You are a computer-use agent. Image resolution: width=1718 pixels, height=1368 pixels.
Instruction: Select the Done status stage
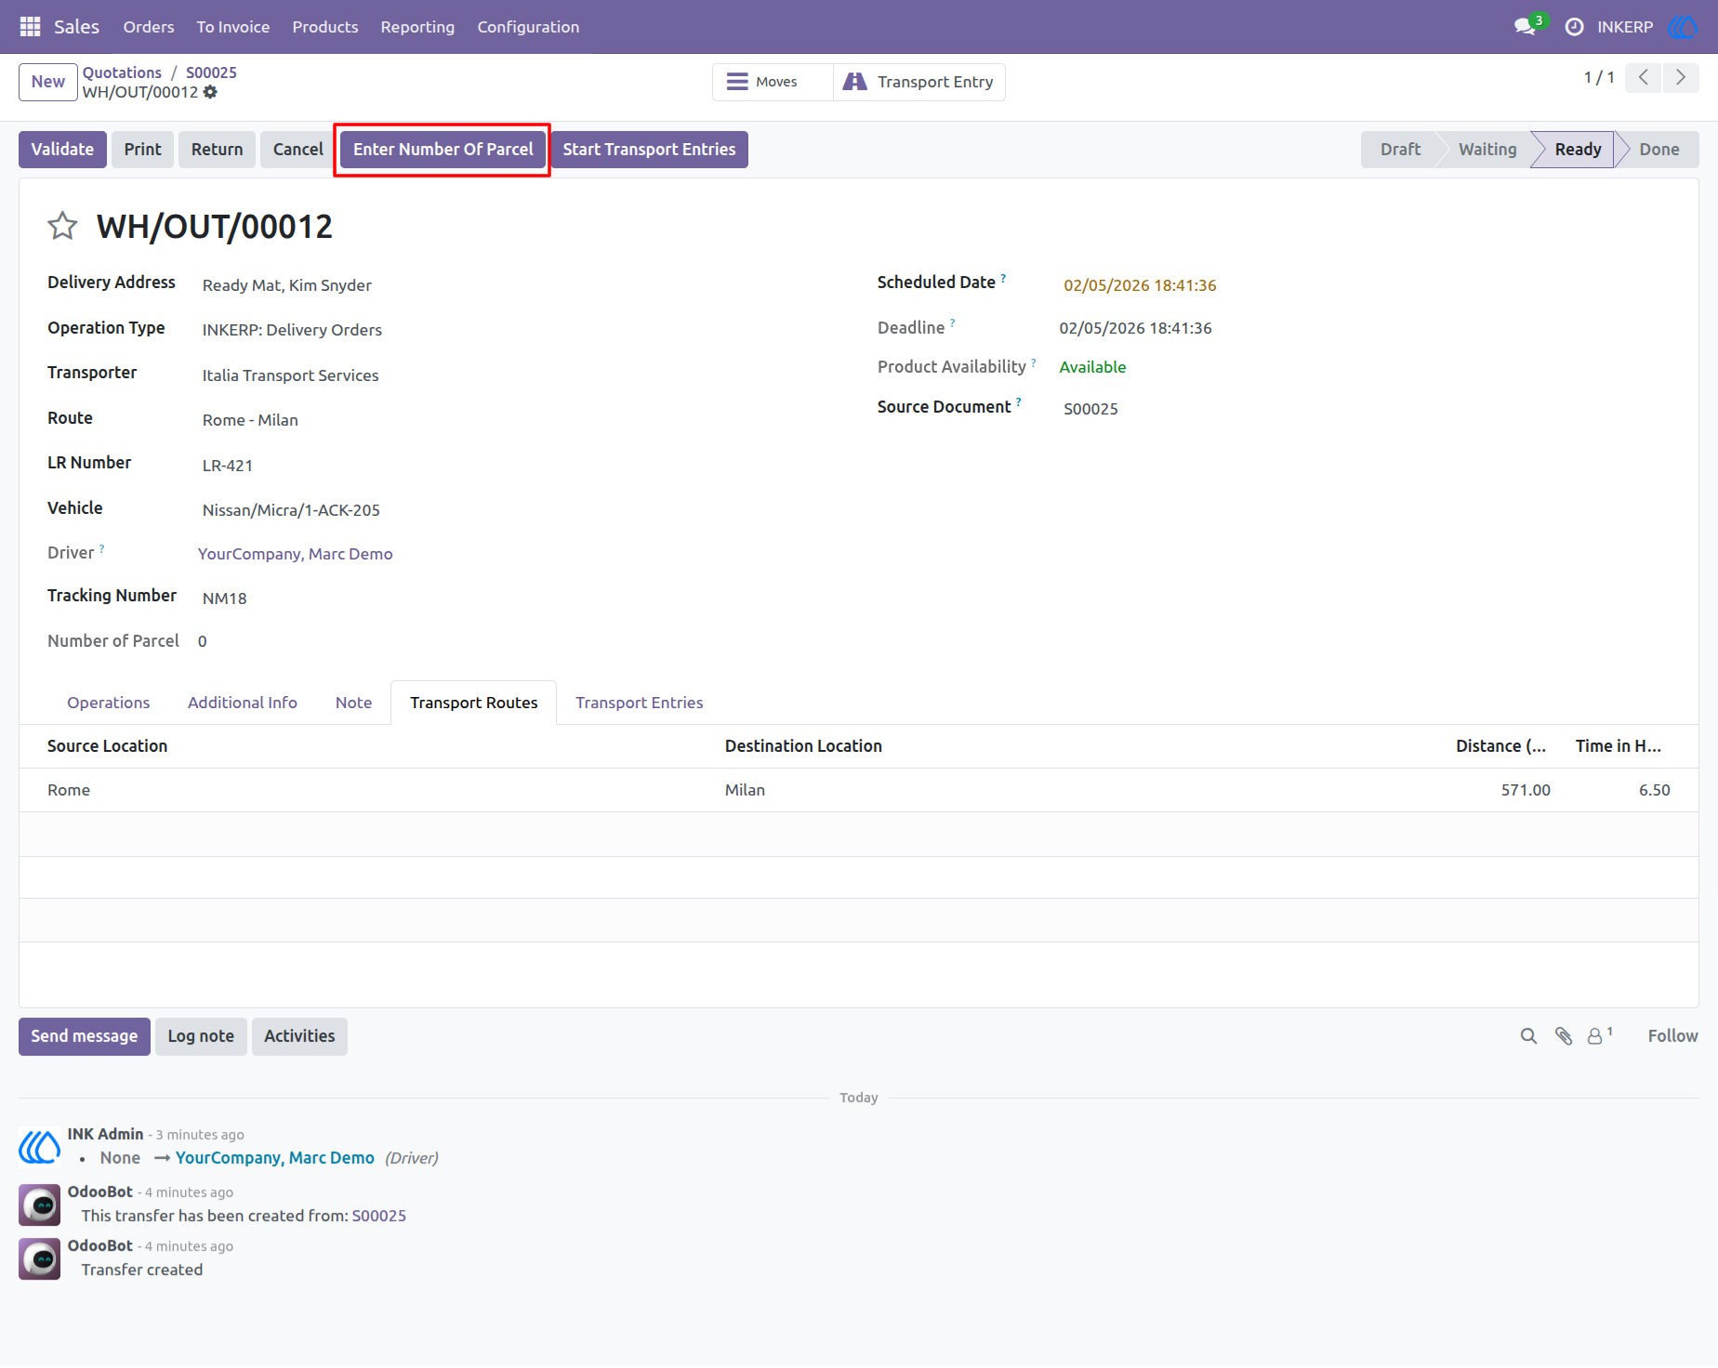tap(1659, 150)
